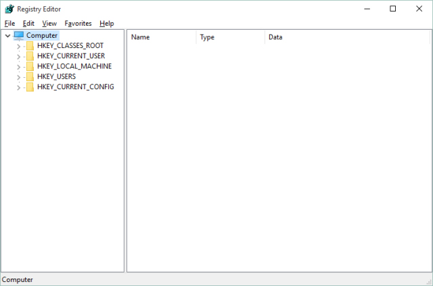Select HKEY_USERS label in tree
The width and height of the screenshot is (433, 286).
pyautogui.click(x=56, y=76)
